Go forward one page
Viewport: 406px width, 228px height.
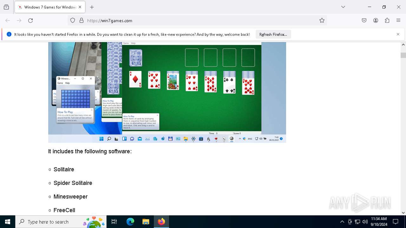19,21
